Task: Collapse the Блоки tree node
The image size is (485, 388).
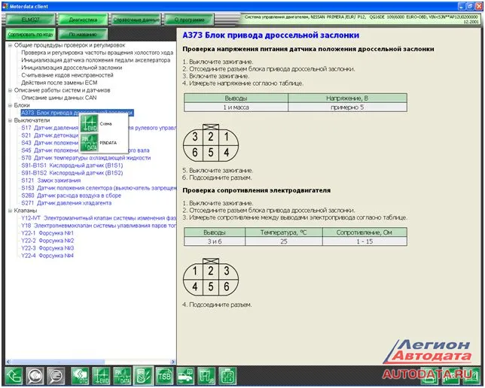Action: click(10, 105)
